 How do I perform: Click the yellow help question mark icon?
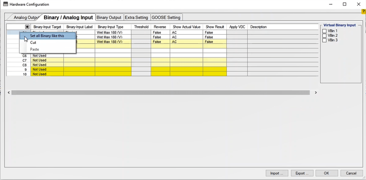click(364, 12)
